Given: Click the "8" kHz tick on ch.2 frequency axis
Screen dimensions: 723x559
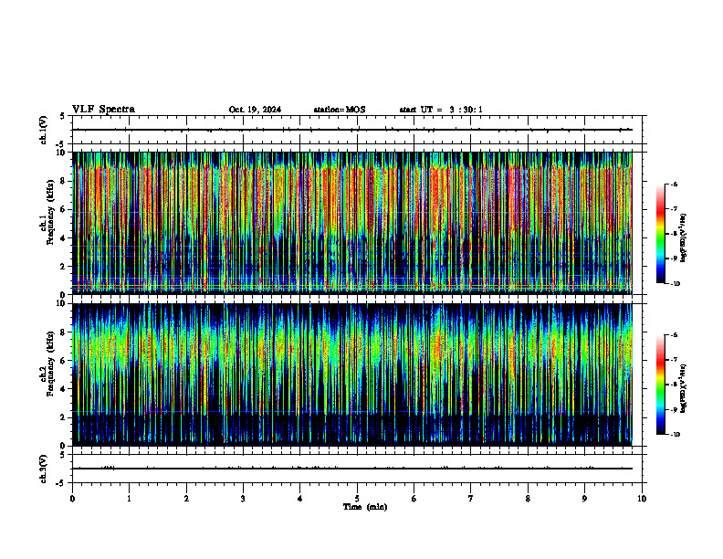Looking at the screenshot, I should pyautogui.click(x=64, y=332).
